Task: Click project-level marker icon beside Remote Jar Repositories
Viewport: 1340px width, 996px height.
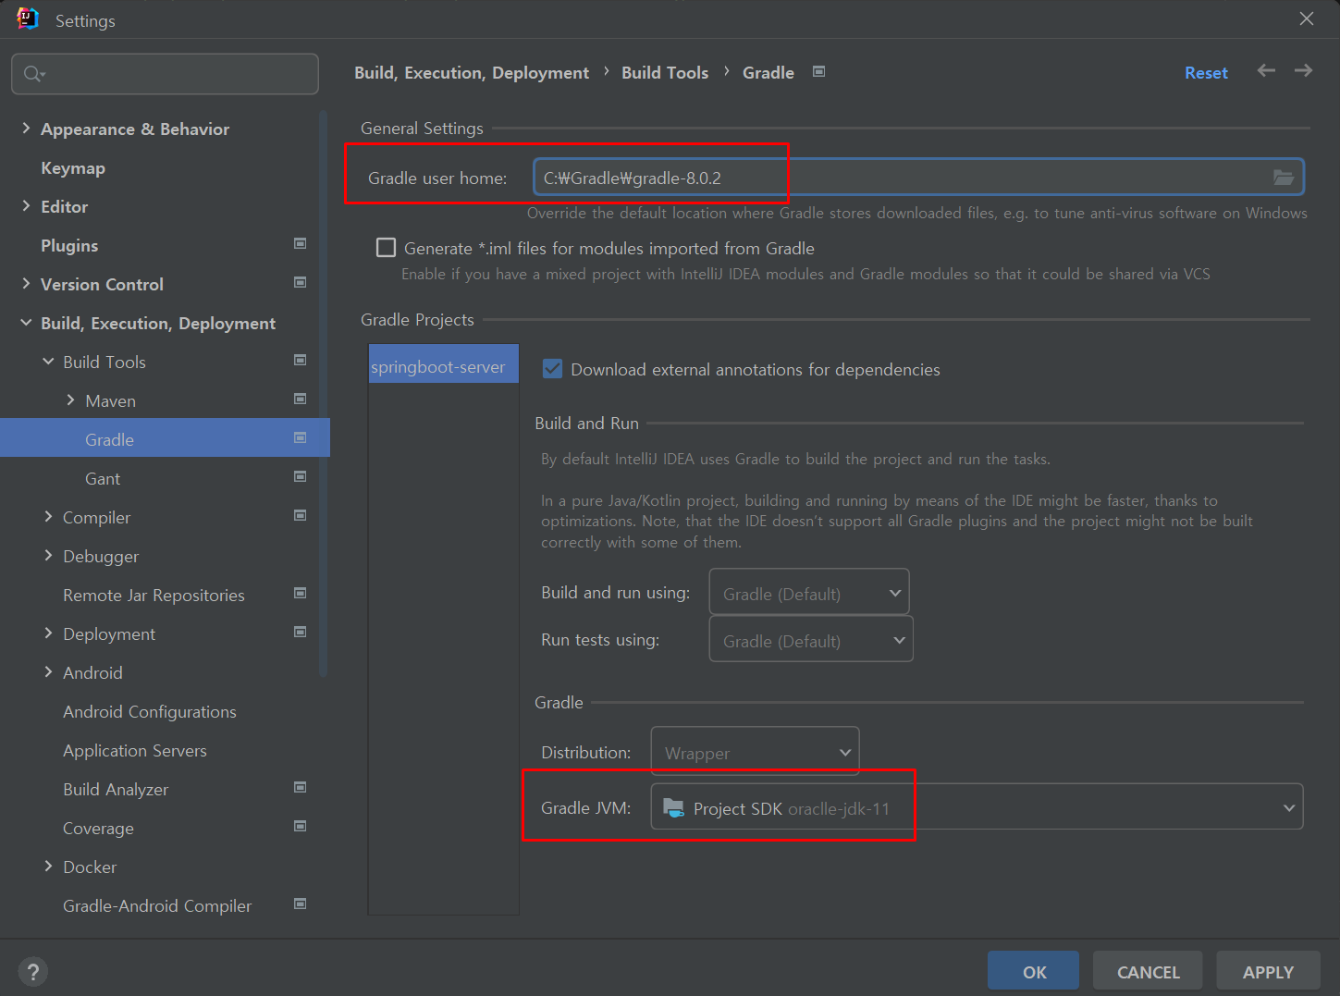Action: click(x=300, y=593)
